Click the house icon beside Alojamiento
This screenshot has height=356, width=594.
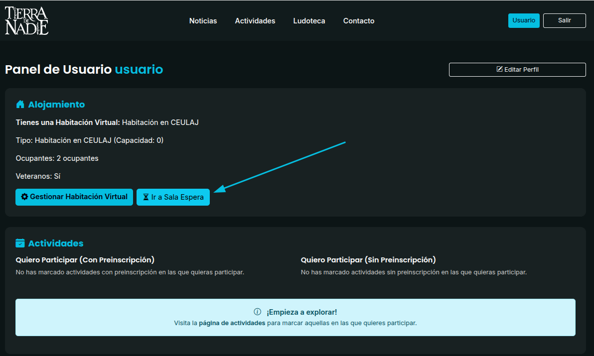click(20, 105)
